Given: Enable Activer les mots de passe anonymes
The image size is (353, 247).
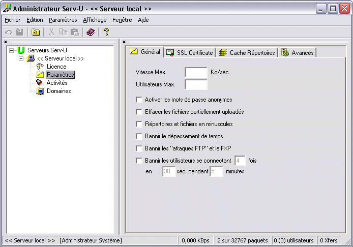Looking at the screenshot, I should (139, 100).
